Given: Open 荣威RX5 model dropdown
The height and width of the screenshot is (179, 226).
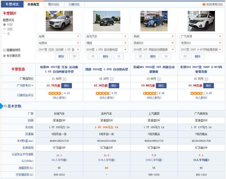Looking at the screenshot, I should tap(154, 43).
